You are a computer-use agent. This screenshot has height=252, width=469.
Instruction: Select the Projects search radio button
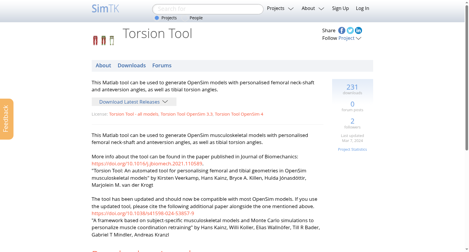pos(157,18)
